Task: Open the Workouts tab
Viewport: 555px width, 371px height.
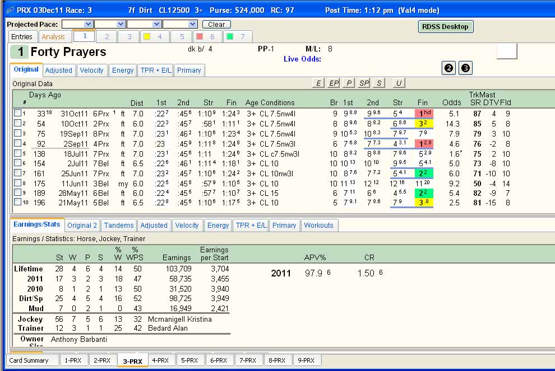Action: point(319,226)
